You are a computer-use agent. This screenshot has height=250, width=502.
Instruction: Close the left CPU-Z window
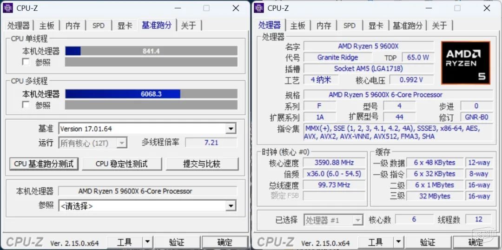(236, 8)
